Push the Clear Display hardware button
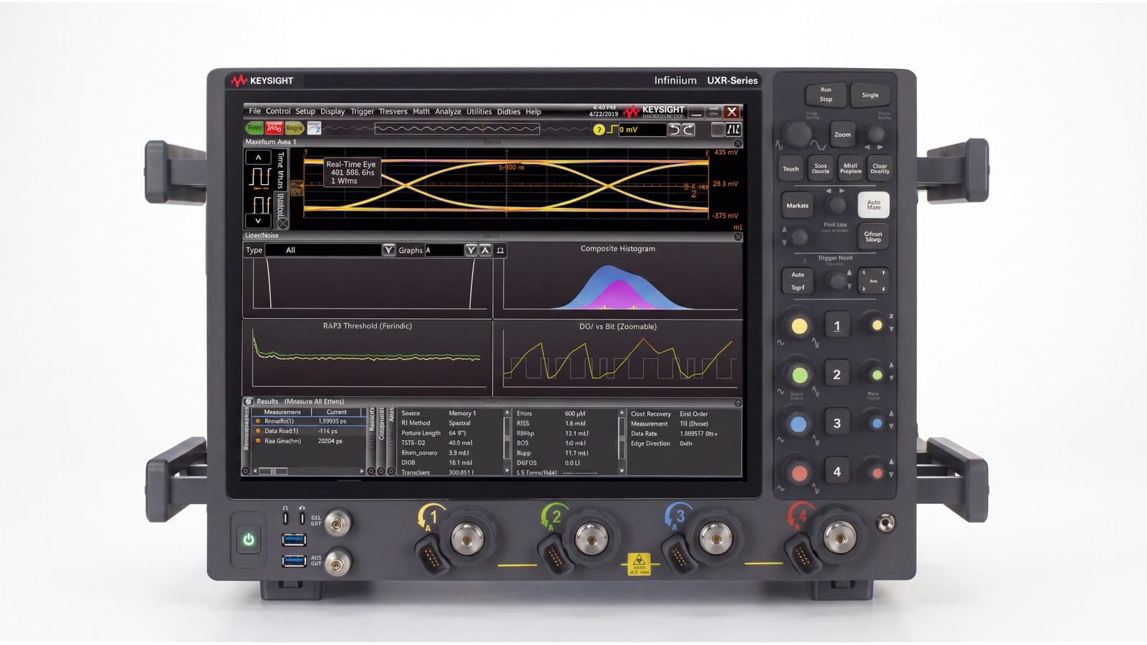The height and width of the screenshot is (645, 1147). [x=880, y=169]
